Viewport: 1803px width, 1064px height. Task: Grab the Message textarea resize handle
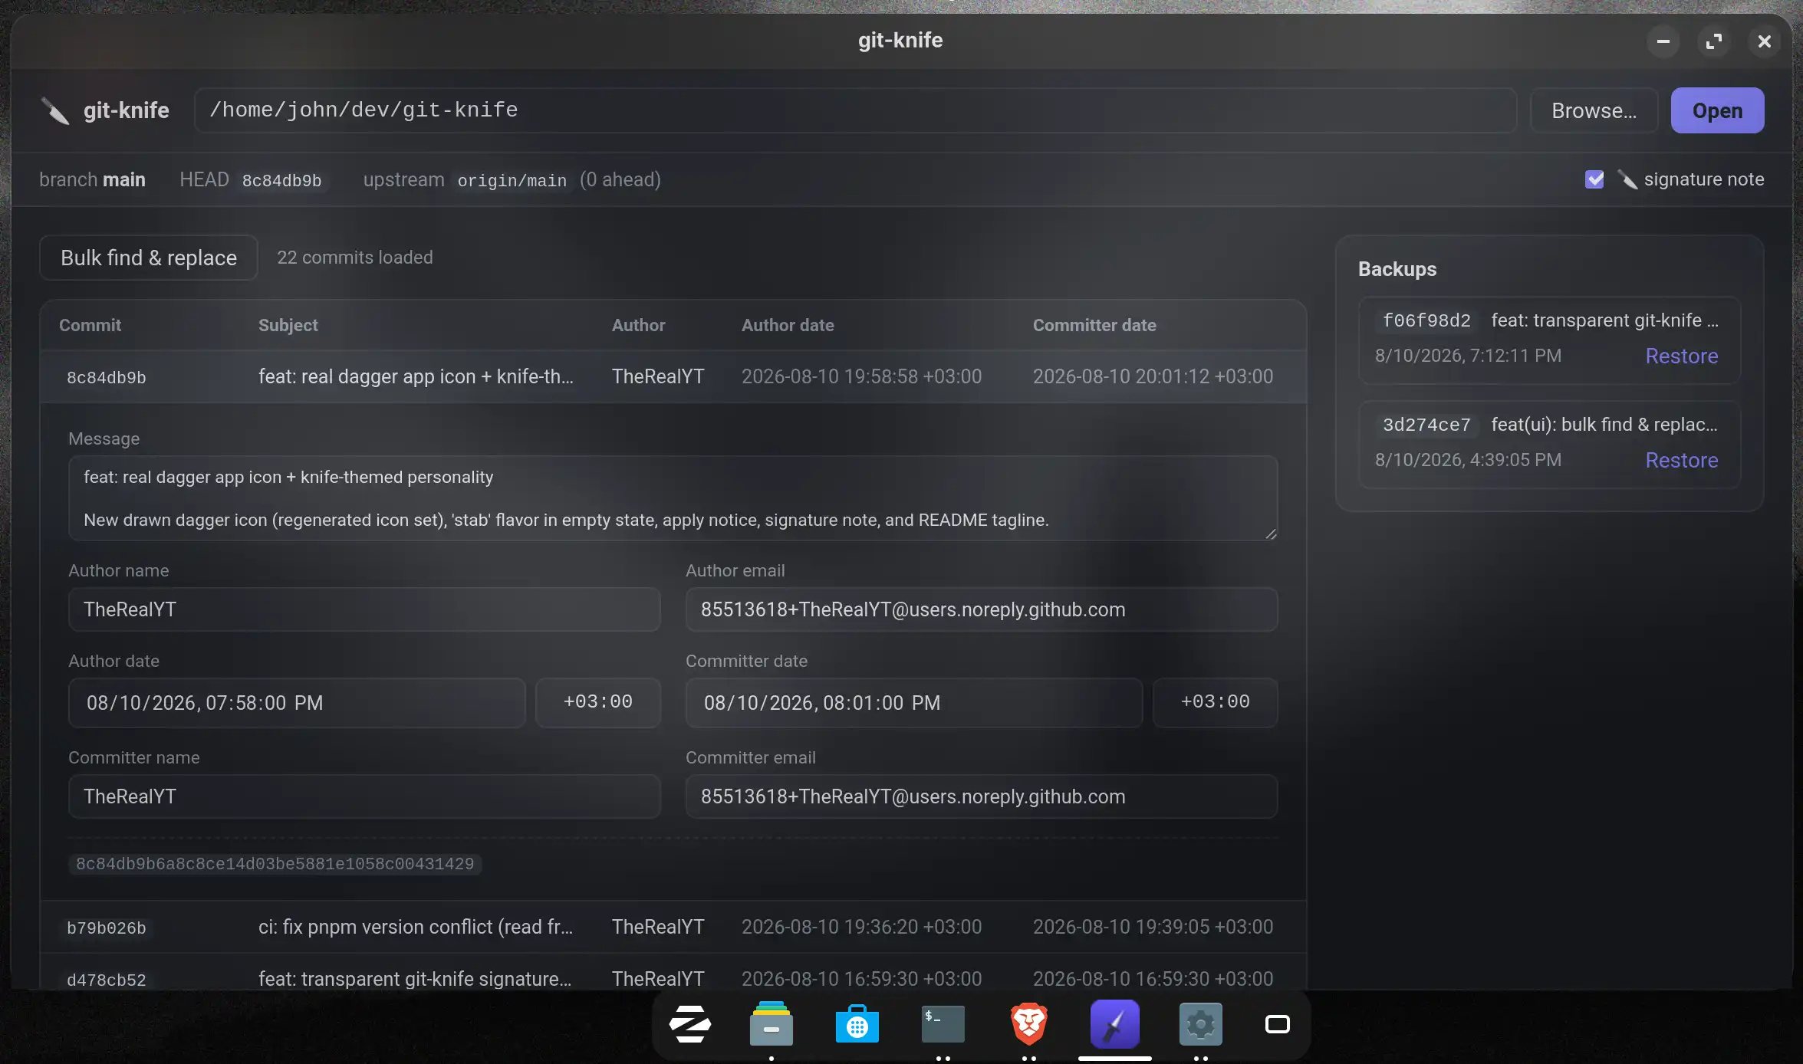[x=1271, y=534]
